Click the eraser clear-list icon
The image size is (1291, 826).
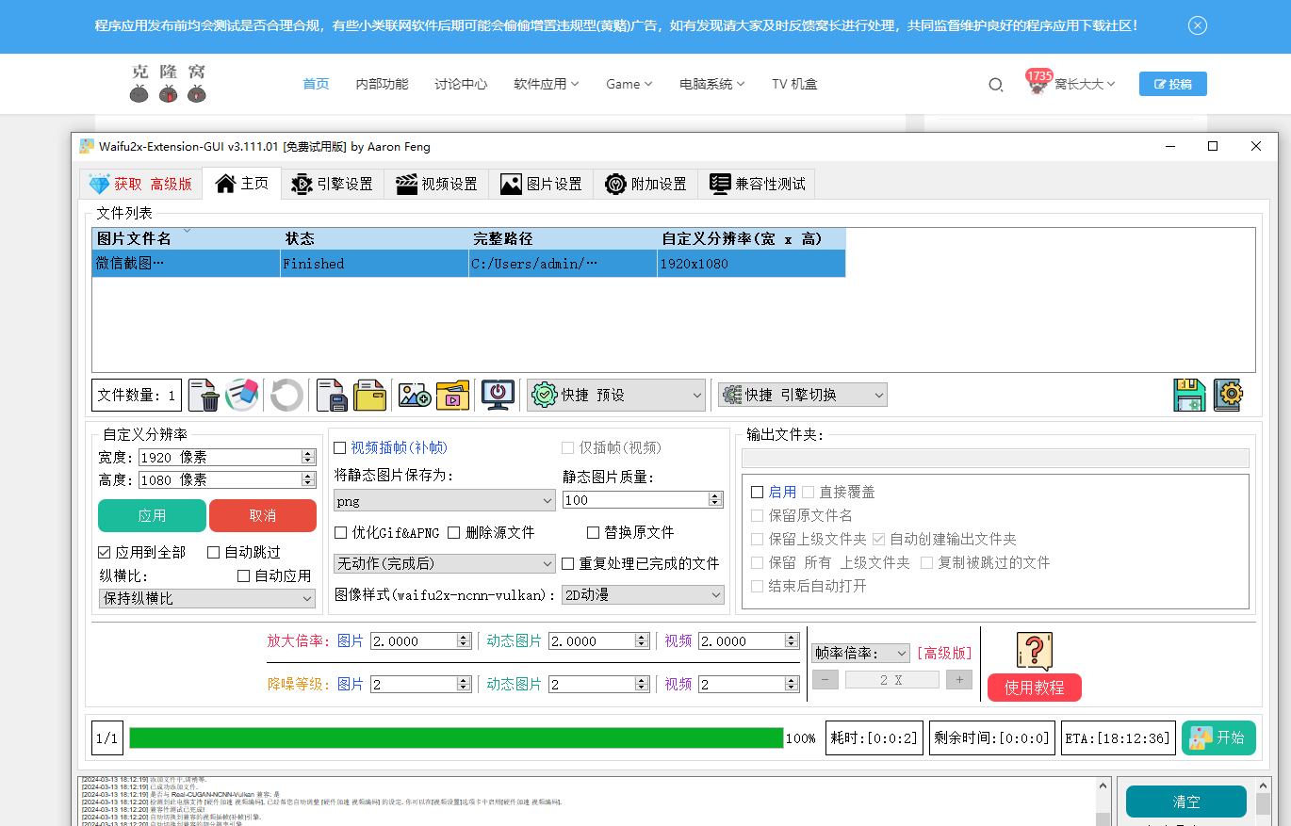242,395
